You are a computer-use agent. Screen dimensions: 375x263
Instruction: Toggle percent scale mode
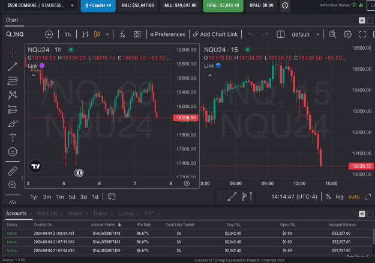(x=328, y=197)
